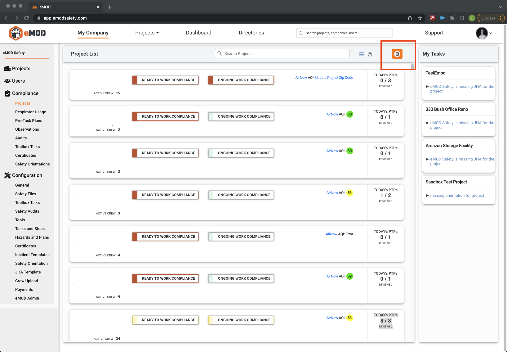Expand the Amazon Storage Facility task item
The width and height of the screenshot is (507, 352).
click(x=428, y=159)
